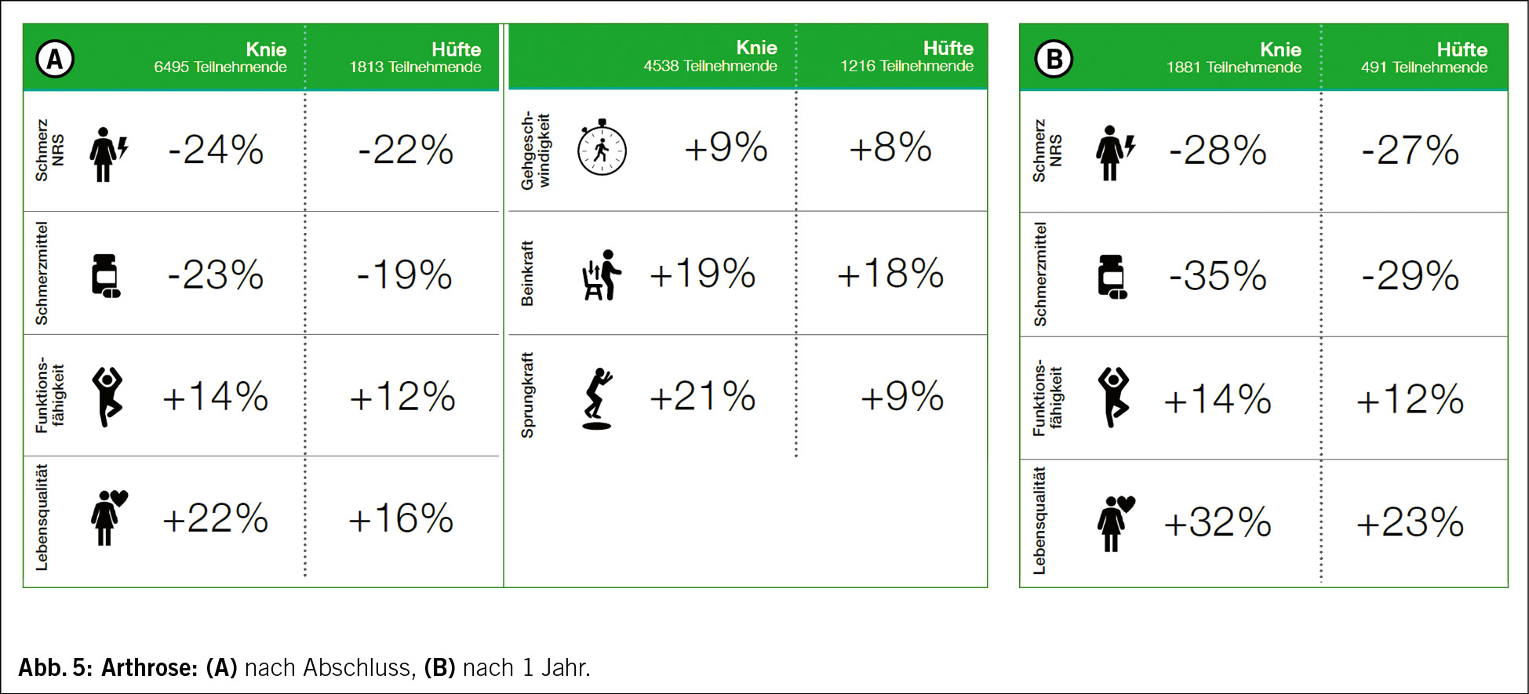
Task: Click the Knie 6495 Teilnehmende header
Action: point(220,57)
